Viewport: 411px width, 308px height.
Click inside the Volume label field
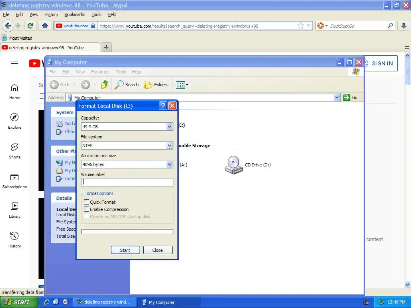[127, 182]
